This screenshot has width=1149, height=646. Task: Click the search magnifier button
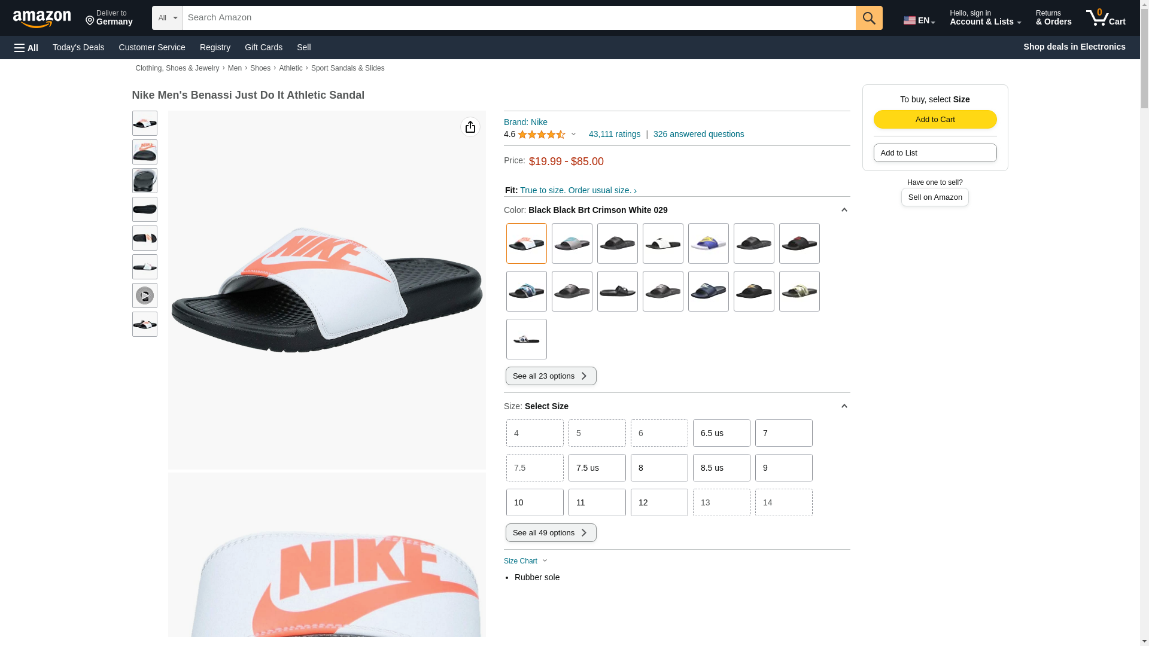868,18
